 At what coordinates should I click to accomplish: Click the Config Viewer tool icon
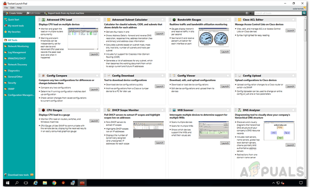(x=174, y=76)
